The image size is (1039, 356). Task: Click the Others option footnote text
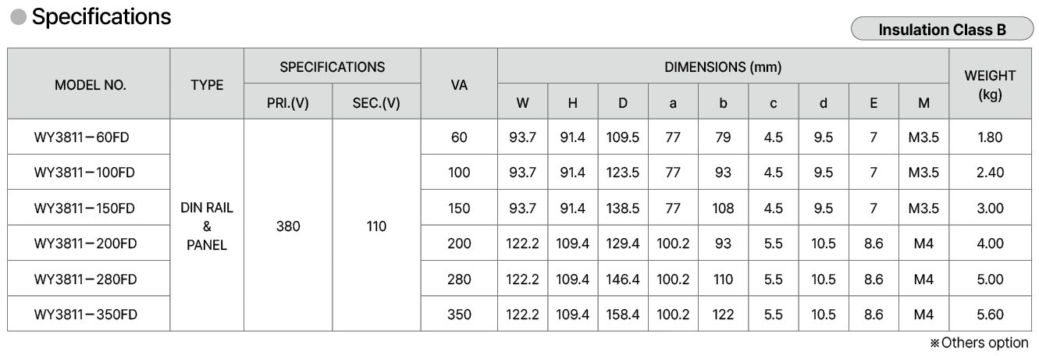[x=979, y=343]
